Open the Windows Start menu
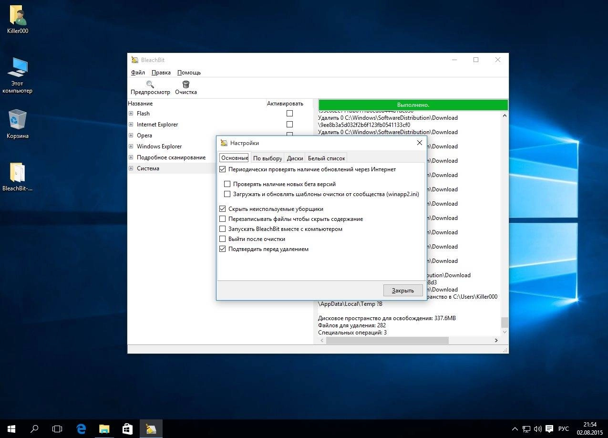 [x=11, y=428]
